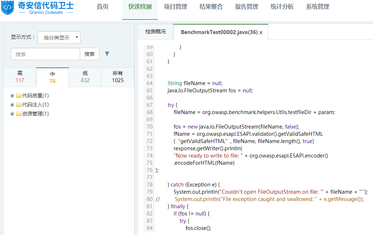Open the 统计分析 menu
Viewport: 373px width, 235px height.
282,7
